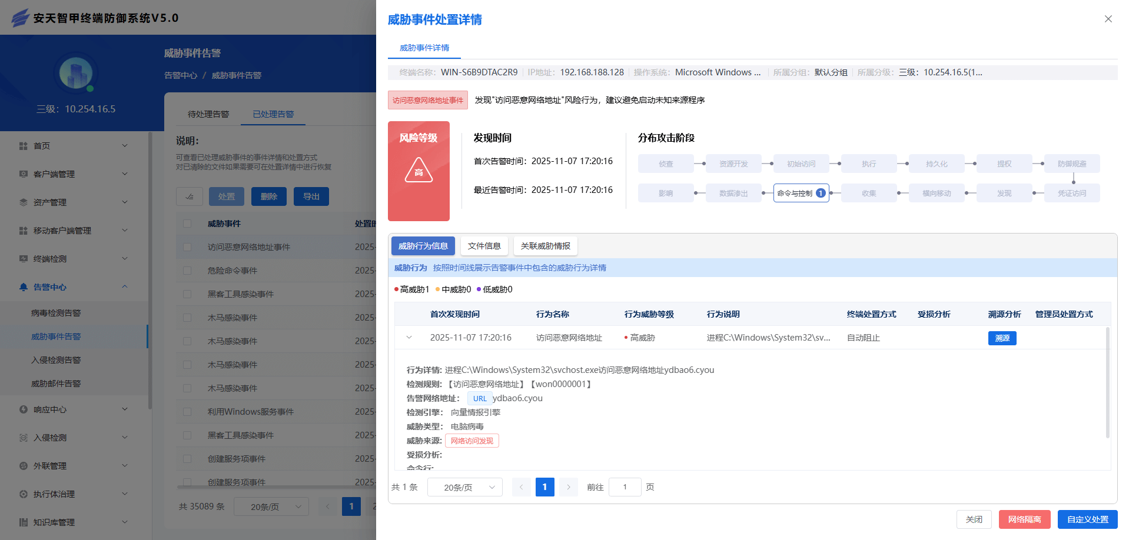Image resolution: width=1129 pixels, height=540 pixels.
Task: Collapse the 2025-11-07 behavior row chevron
Action: click(x=409, y=338)
